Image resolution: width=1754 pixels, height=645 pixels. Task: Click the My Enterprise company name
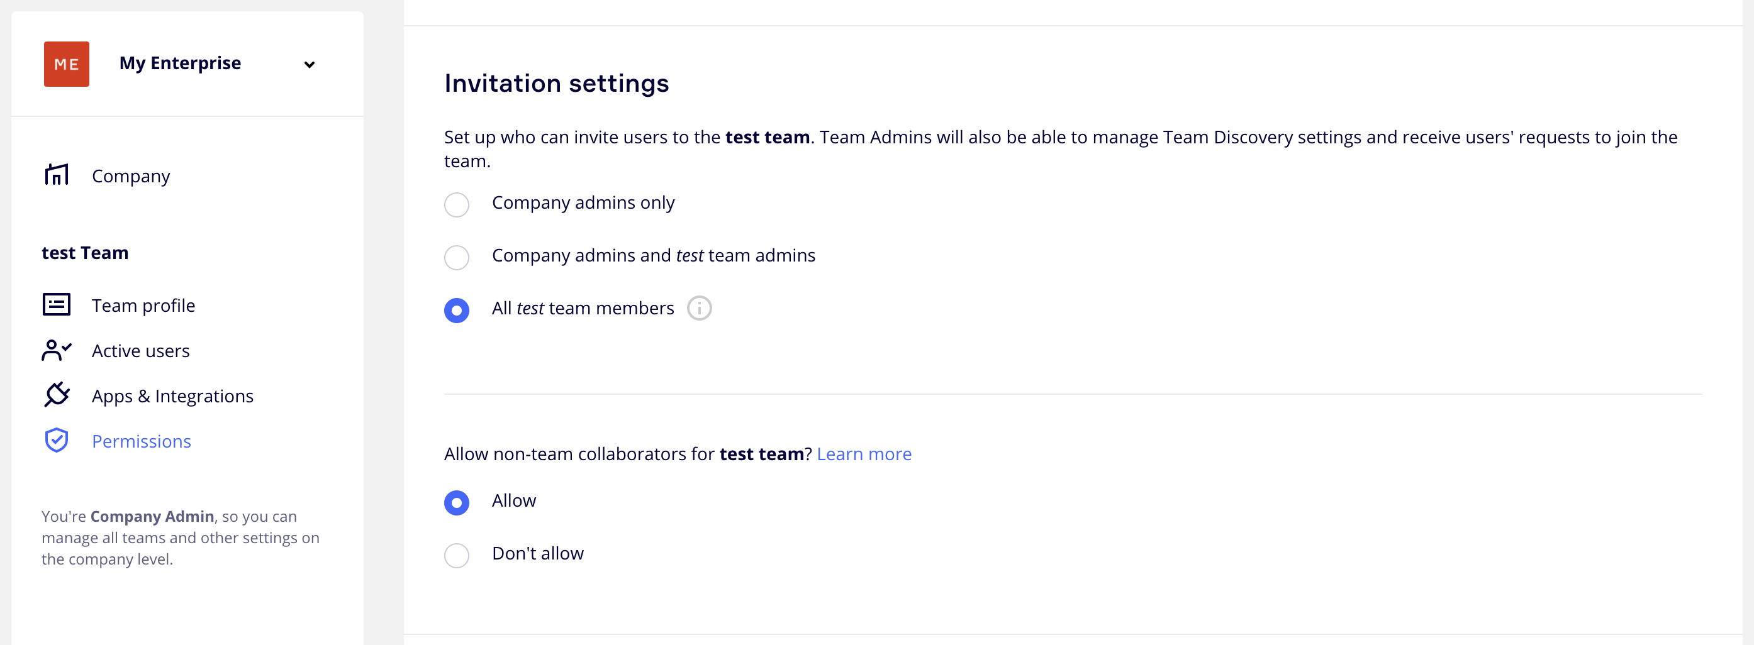point(180,63)
